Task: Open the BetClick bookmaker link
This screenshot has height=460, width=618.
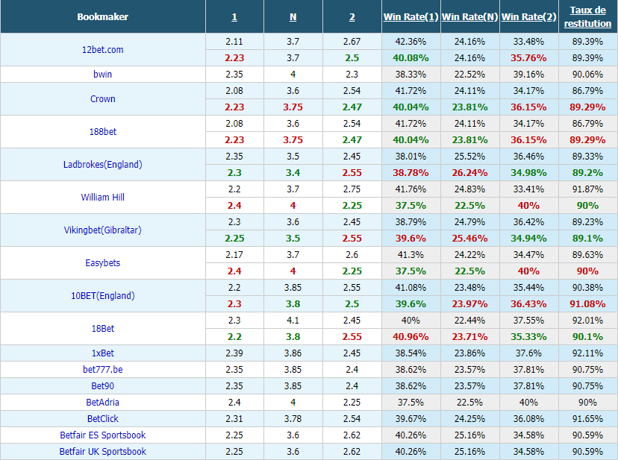Action: (102, 419)
